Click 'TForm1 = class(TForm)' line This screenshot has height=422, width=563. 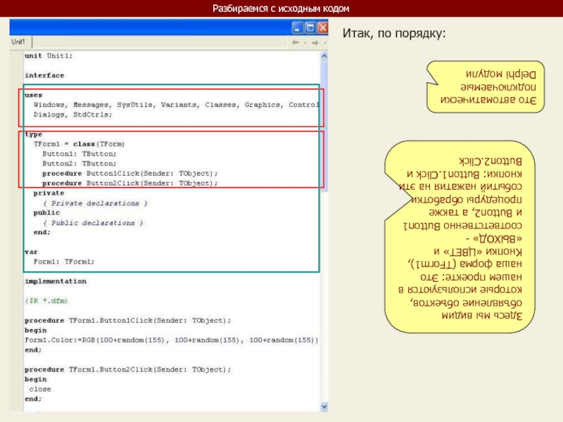click(x=79, y=144)
